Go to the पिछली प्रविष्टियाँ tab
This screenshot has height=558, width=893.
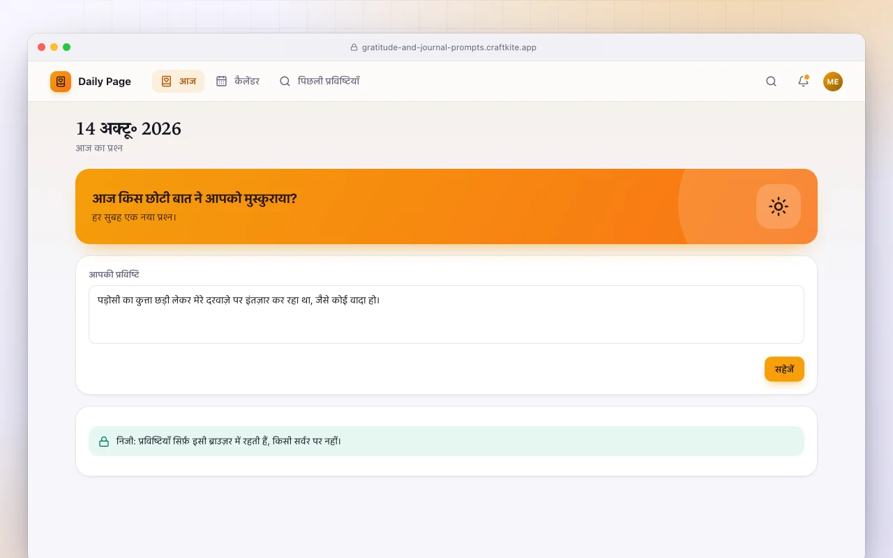pos(320,81)
